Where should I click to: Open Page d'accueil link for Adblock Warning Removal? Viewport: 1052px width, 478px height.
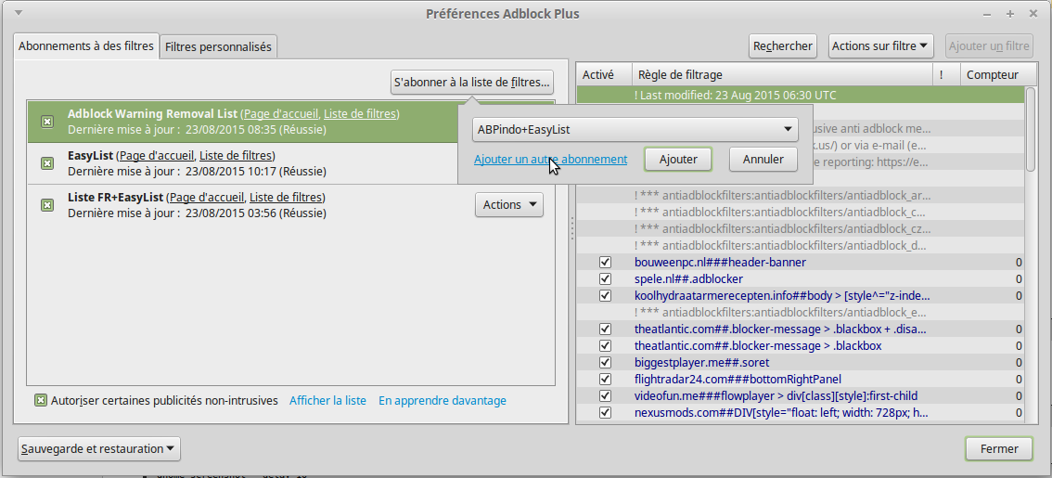coord(280,114)
